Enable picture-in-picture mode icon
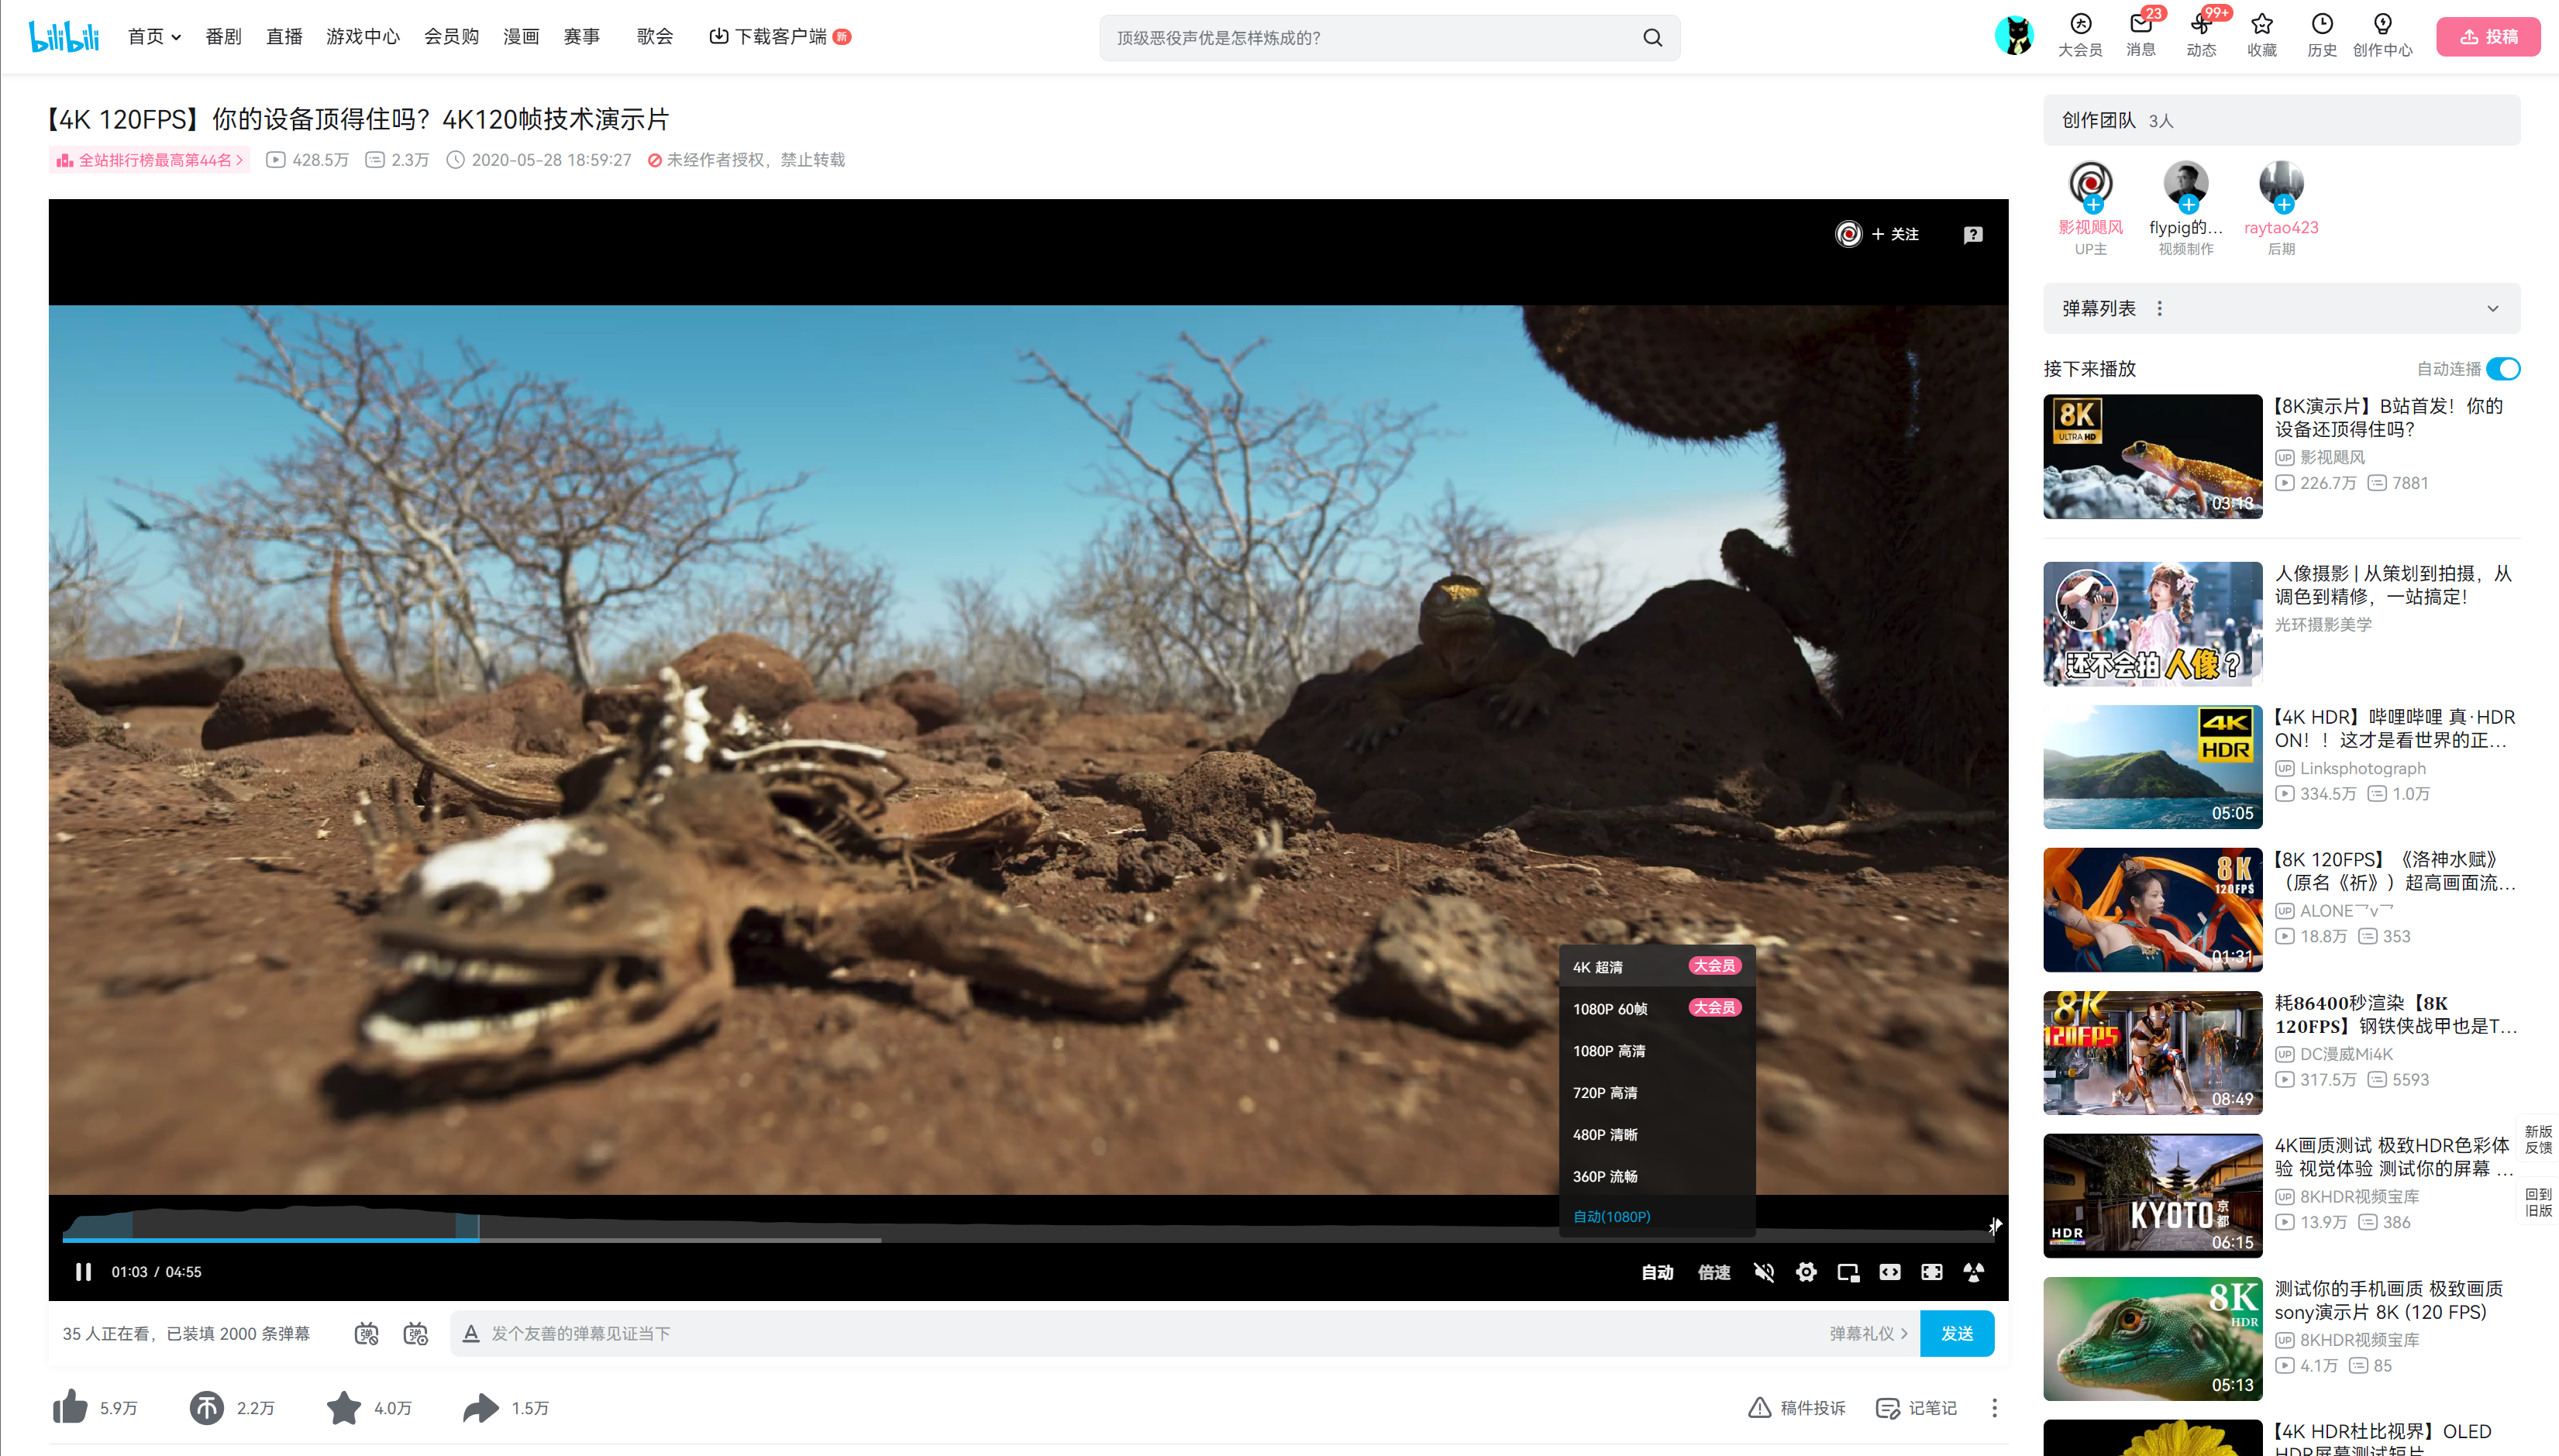This screenshot has width=2559, height=1456. point(1848,1272)
